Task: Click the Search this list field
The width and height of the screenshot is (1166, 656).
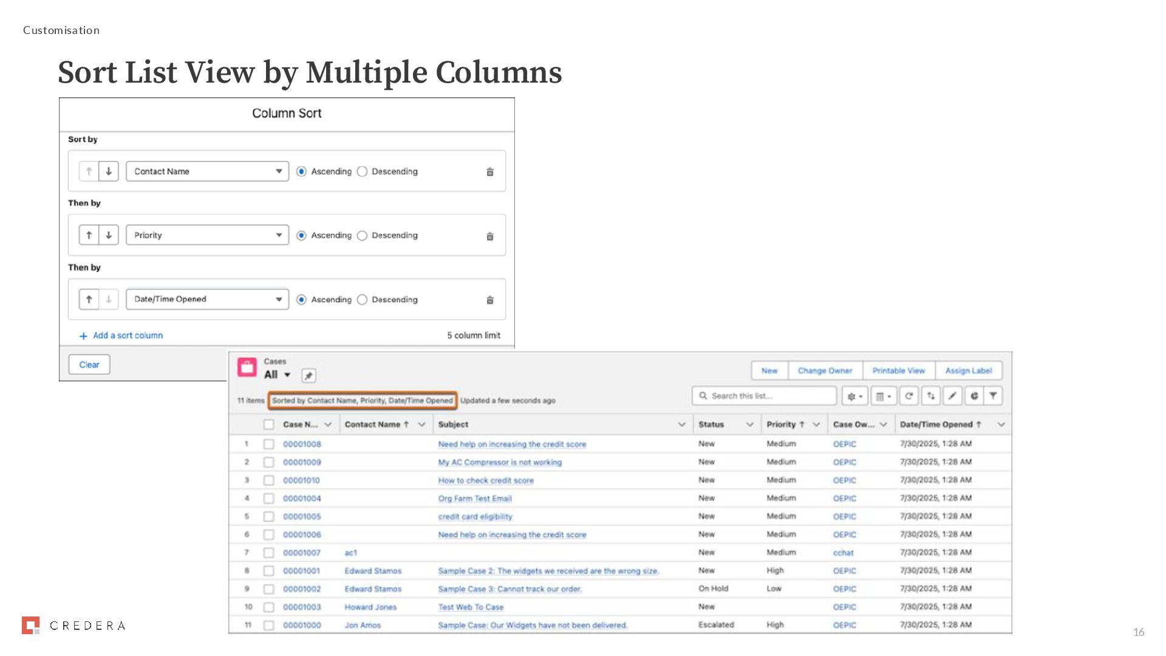Action: pos(765,396)
